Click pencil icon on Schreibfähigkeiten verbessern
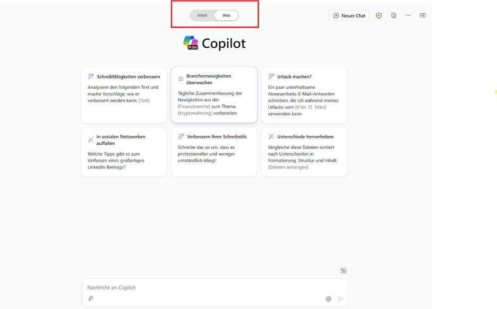 tap(91, 76)
